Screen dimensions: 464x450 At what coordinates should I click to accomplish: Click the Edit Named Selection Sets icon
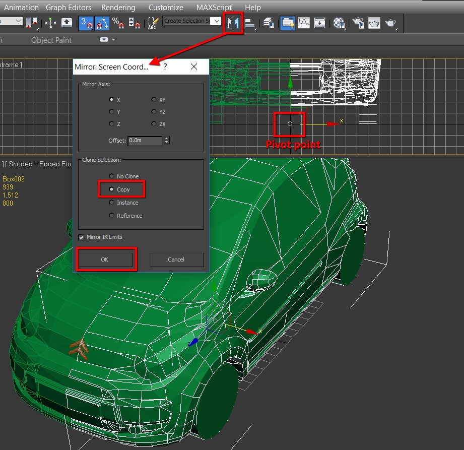[x=153, y=23]
